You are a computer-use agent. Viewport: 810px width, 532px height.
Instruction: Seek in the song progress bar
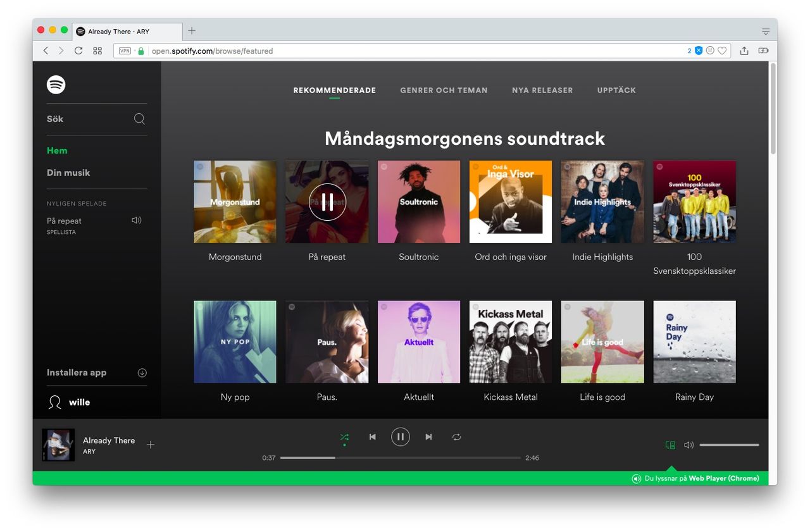[x=401, y=457]
